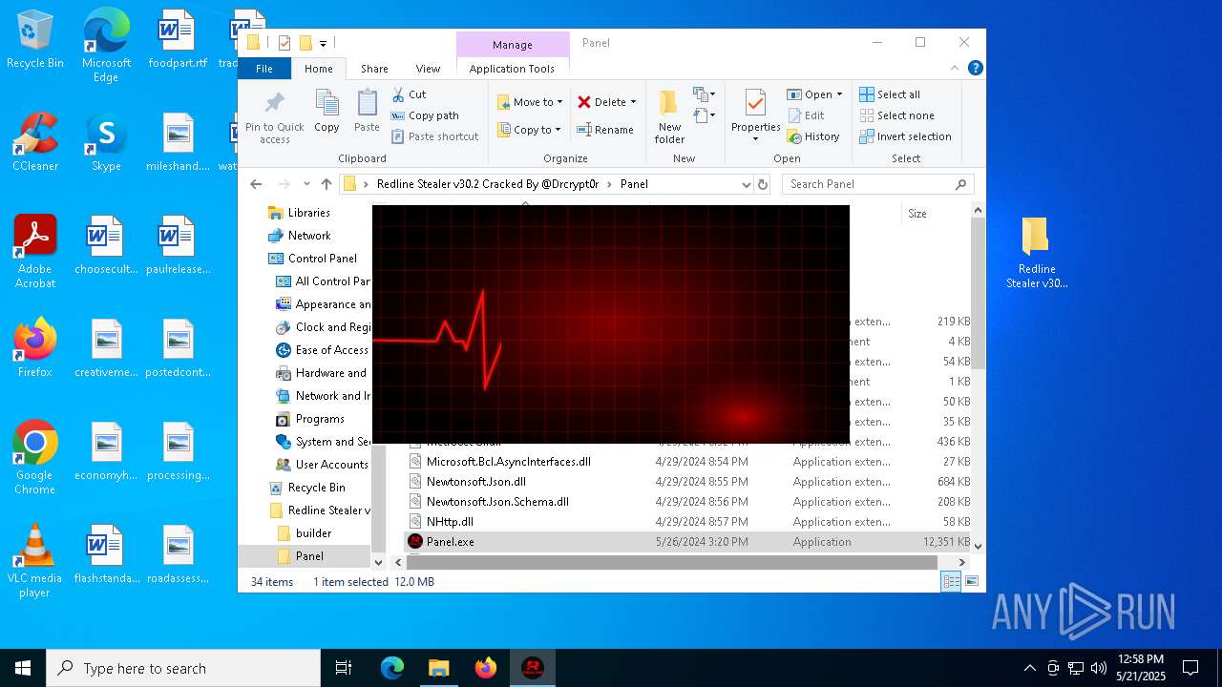Click the Cut scissors command
The height and width of the screenshot is (687, 1222).
pyautogui.click(x=409, y=94)
